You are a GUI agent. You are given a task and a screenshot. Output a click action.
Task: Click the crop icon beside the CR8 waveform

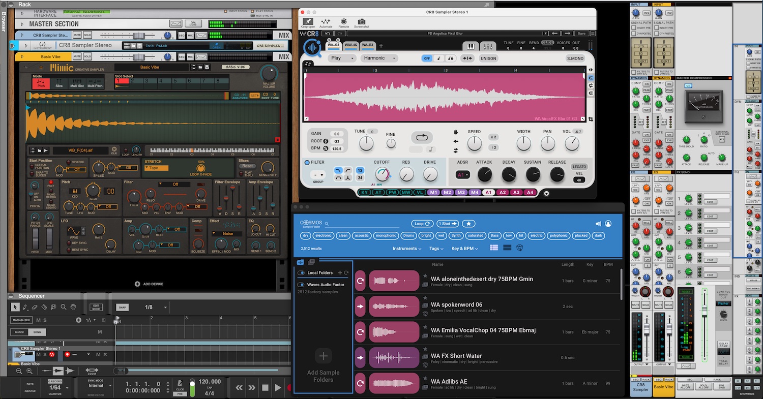tap(591, 119)
